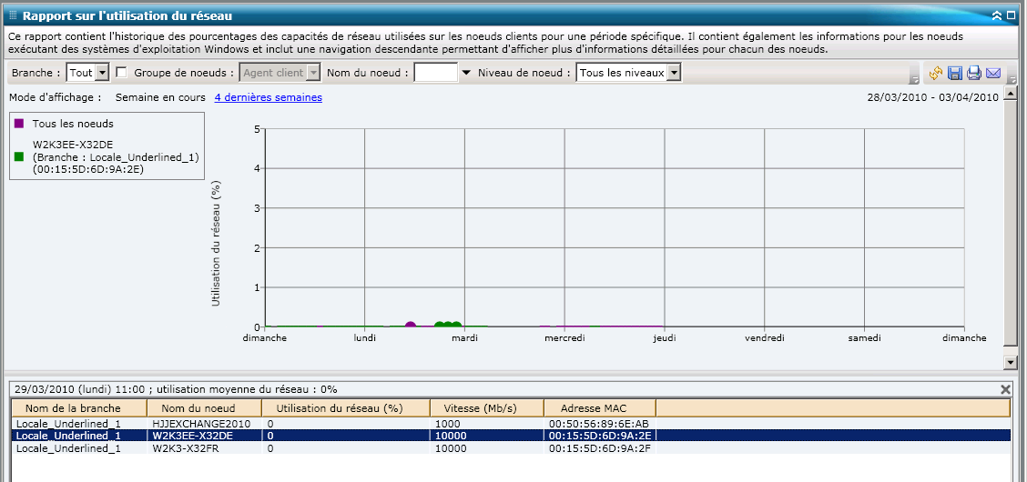Click the speed value 1000

point(448,423)
